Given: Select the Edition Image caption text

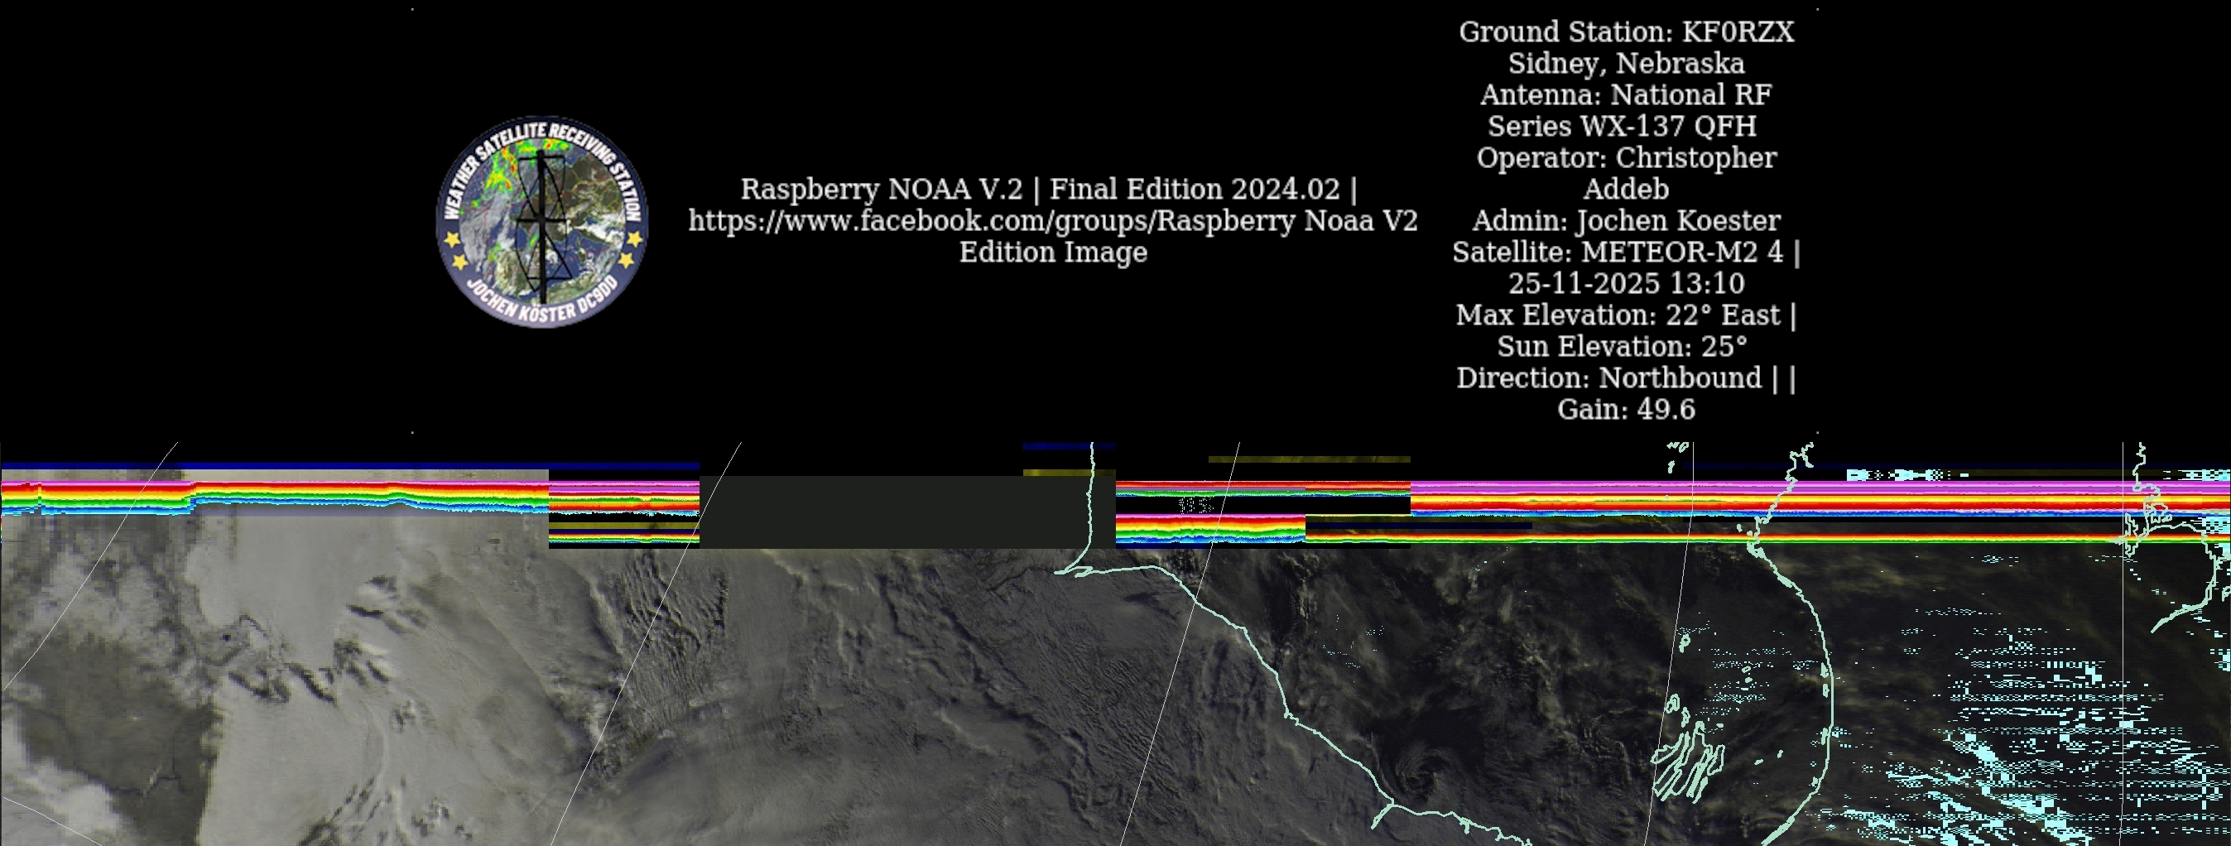Looking at the screenshot, I should (x=1052, y=252).
